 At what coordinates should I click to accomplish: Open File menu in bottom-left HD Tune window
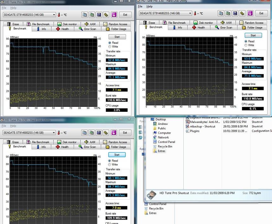4,126
